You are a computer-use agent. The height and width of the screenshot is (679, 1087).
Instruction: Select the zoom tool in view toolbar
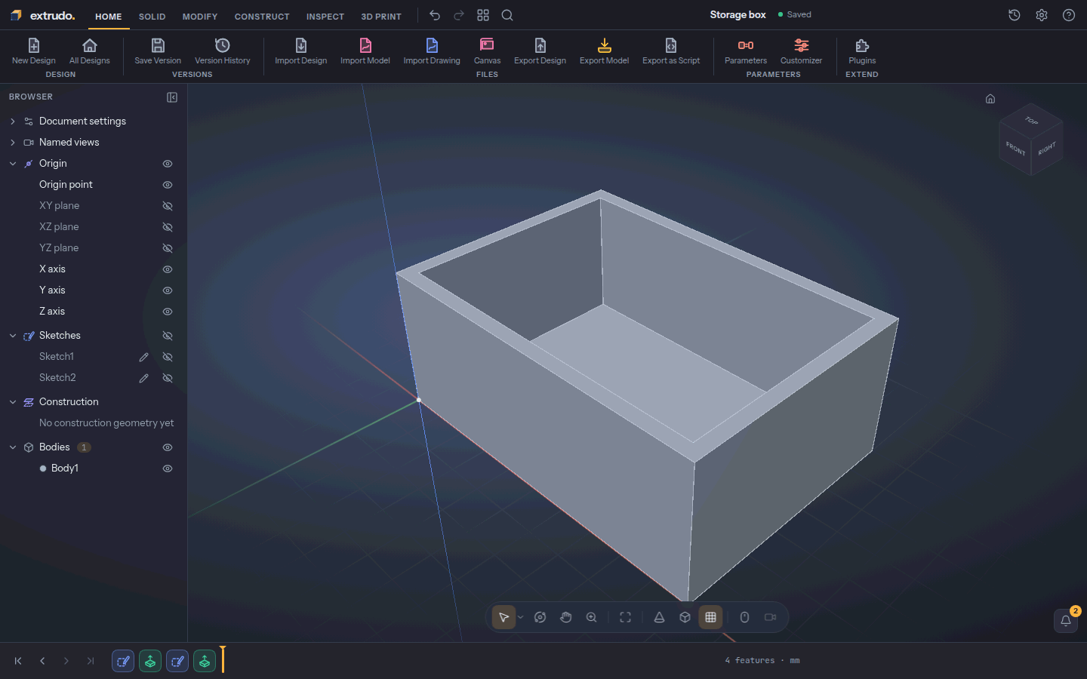click(x=592, y=617)
